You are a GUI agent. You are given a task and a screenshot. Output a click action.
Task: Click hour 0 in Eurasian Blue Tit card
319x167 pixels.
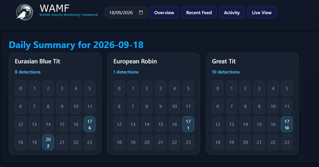point(21,88)
